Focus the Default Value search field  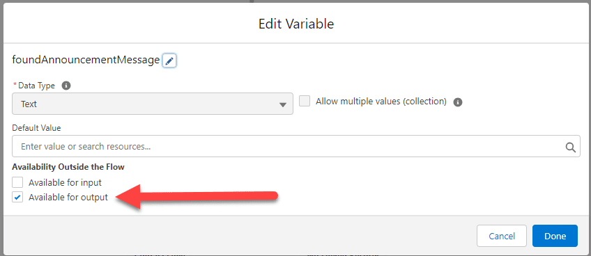[296, 147]
